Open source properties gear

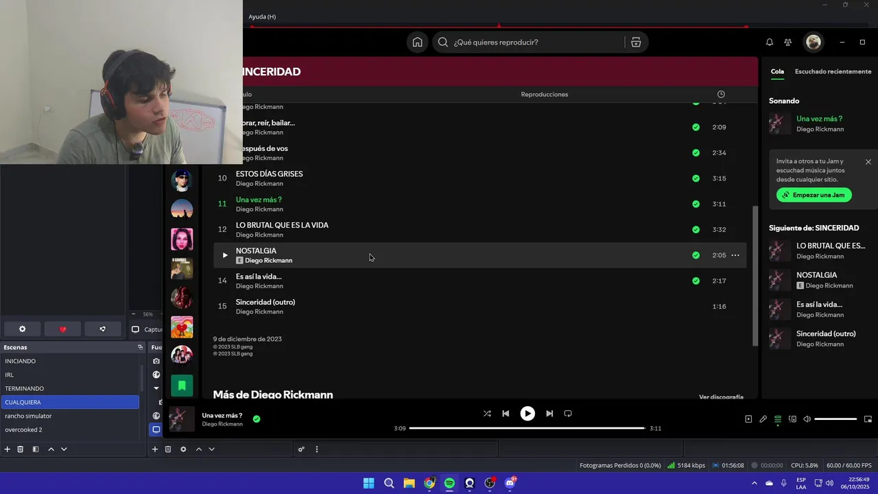183,449
